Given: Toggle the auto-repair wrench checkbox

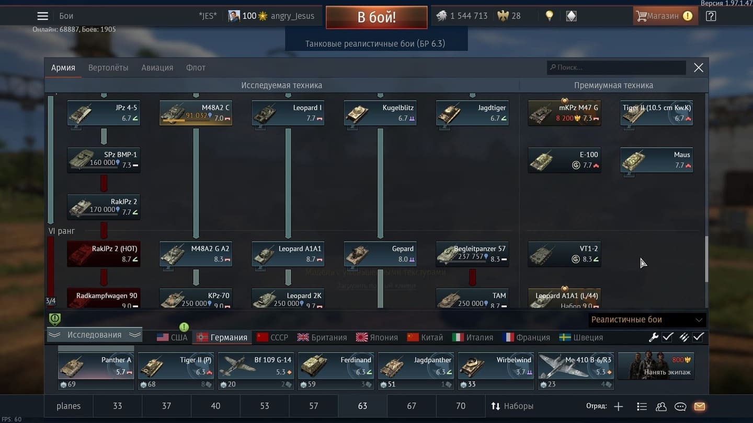Looking at the screenshot, I should click(661, 337).
